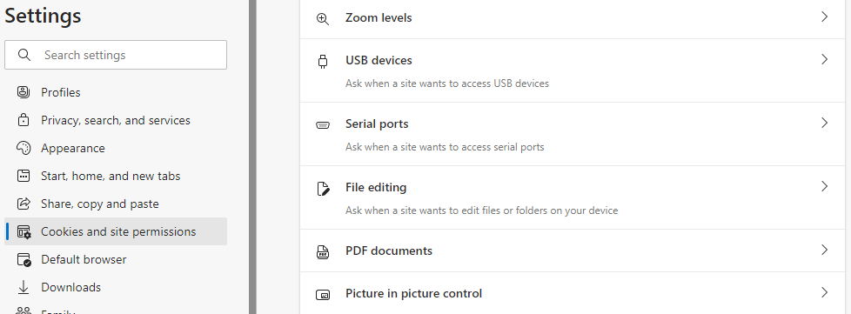Viewport: 851px width, 314px height.
Task: Select Share, copy and paste section
Action: (116, 204)
